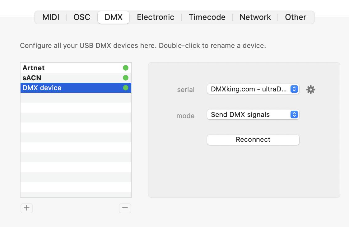Add a new DMX device with plus

coord(27,208)
